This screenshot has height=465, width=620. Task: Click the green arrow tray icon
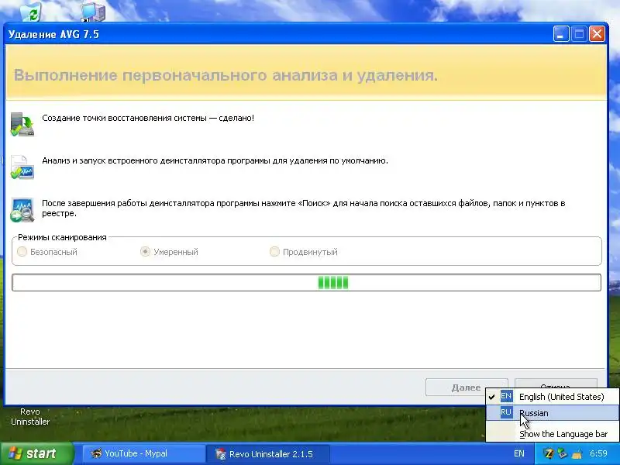(562, 454)
